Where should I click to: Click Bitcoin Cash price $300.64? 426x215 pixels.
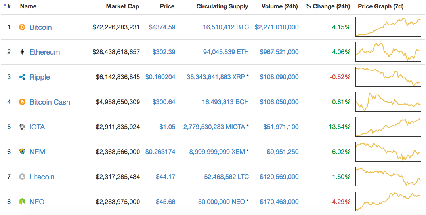(164, 102)
